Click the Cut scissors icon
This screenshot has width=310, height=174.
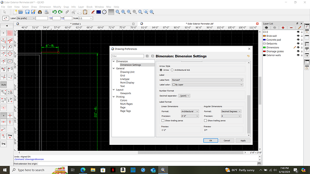pyautogui.click(x=73, y=12)
